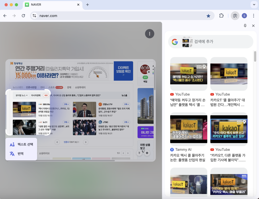Open the 쇼핑투데이 tab
The height and width of the screenshot is (199, 259).
point(80,87)
